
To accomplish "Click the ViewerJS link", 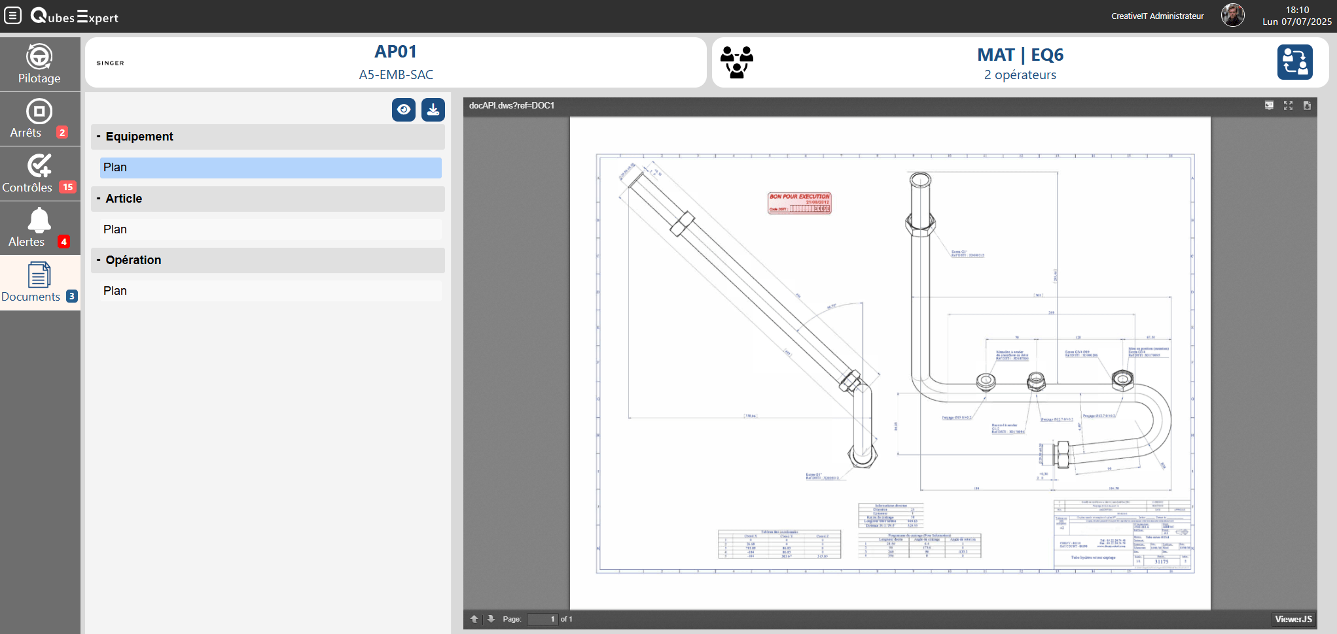I will point(1292,619).
